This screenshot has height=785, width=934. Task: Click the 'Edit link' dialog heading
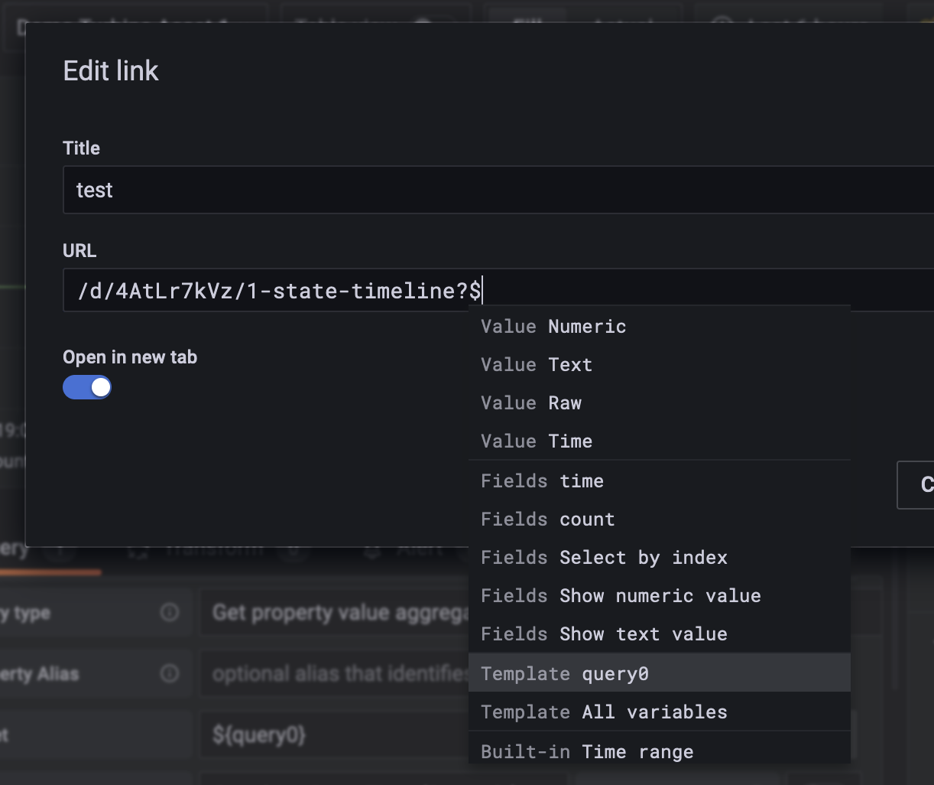click(x=111, y=70)
